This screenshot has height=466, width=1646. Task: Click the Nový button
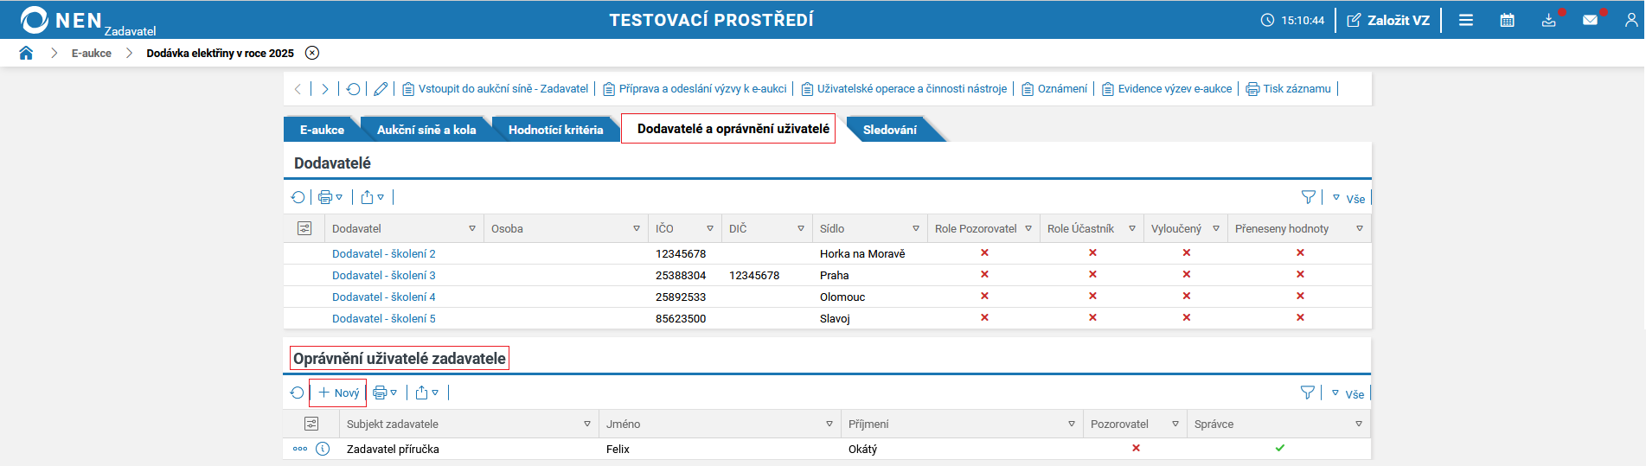tap(338, 393)
